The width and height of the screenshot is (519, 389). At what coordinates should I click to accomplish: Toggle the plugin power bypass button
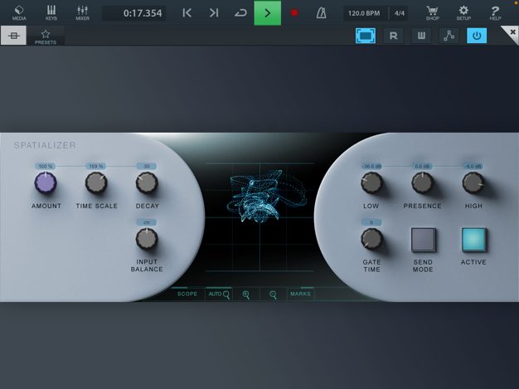tap(477, 36)
